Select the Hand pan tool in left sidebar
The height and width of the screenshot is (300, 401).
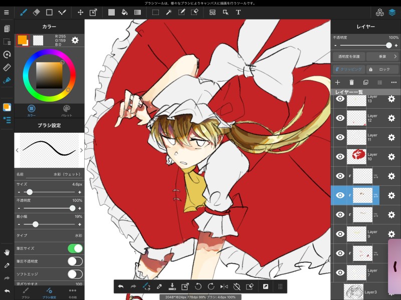point(7,252)
